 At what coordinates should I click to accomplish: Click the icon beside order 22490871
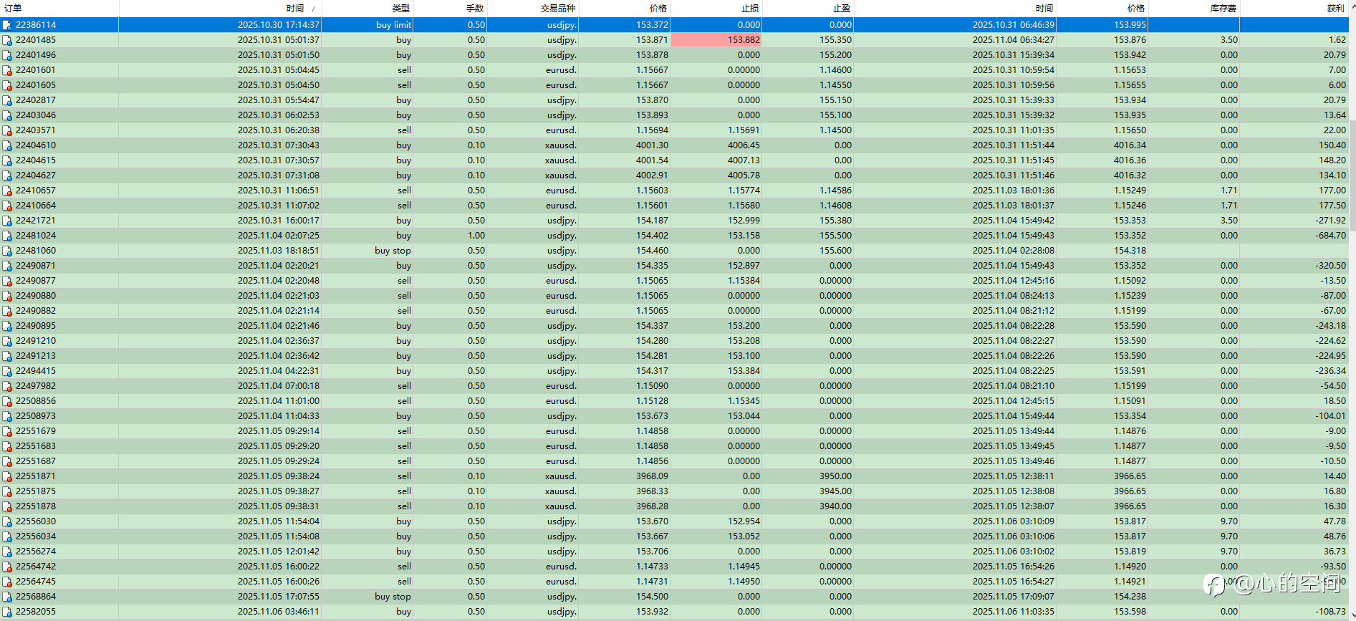7,266
